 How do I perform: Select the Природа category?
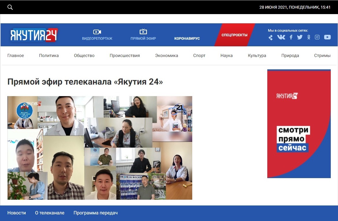coord(290,56)
